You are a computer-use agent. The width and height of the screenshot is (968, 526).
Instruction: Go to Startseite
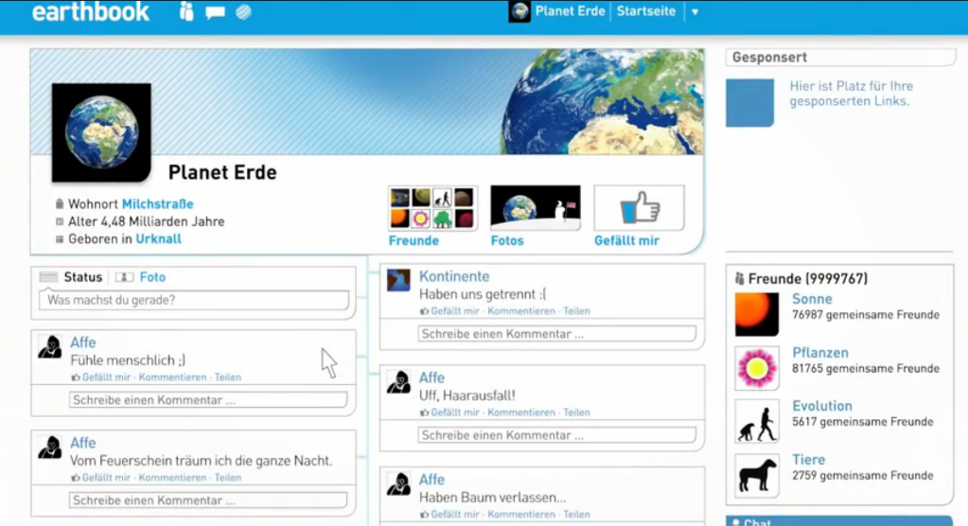(645, 11)
